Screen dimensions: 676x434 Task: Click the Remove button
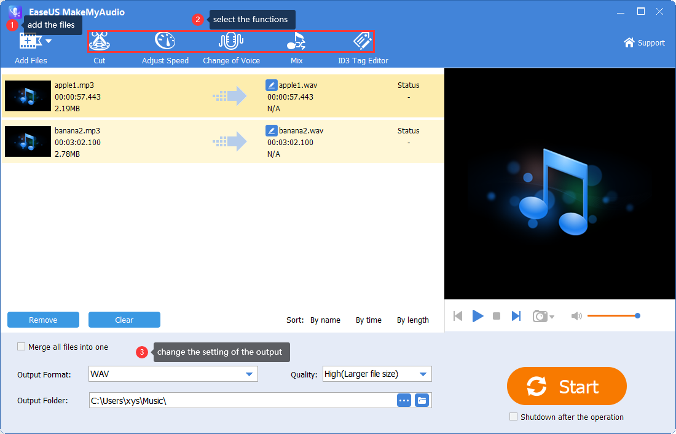point(43,320)
